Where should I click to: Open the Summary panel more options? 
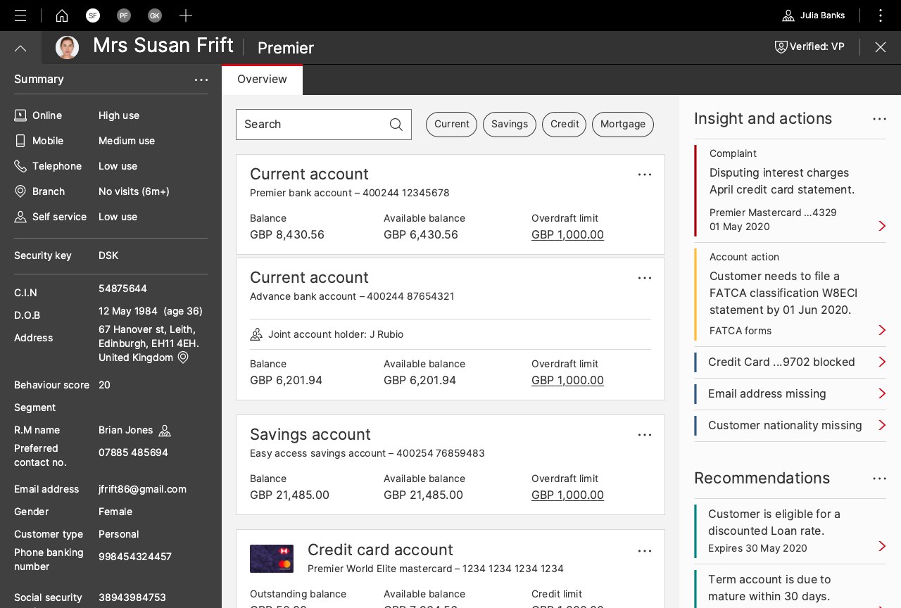point(201,80)
